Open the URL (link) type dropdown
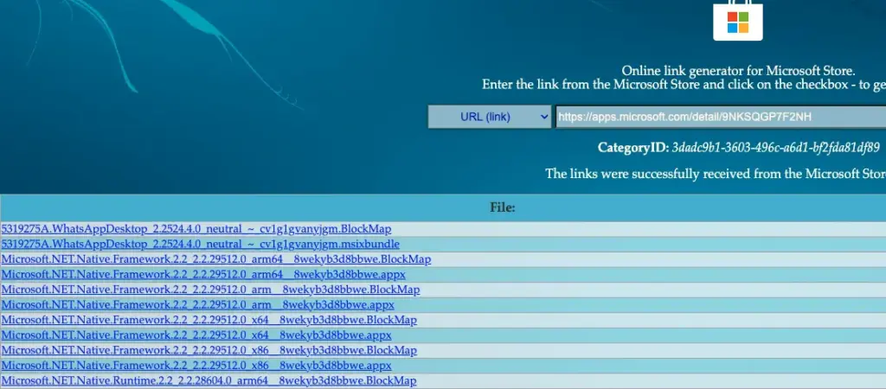The width and height of the screenshot is (886, 389). click(490, 117)
